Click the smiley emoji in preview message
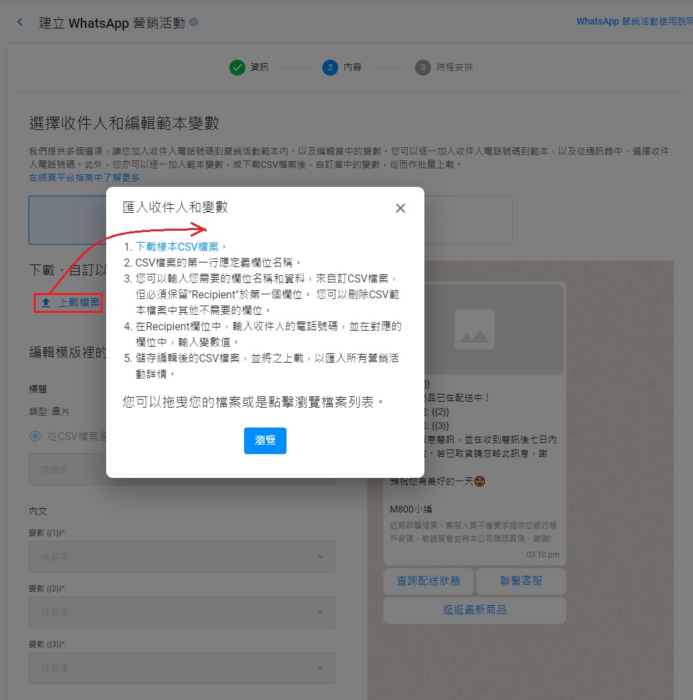 click(x=479, y=481)
